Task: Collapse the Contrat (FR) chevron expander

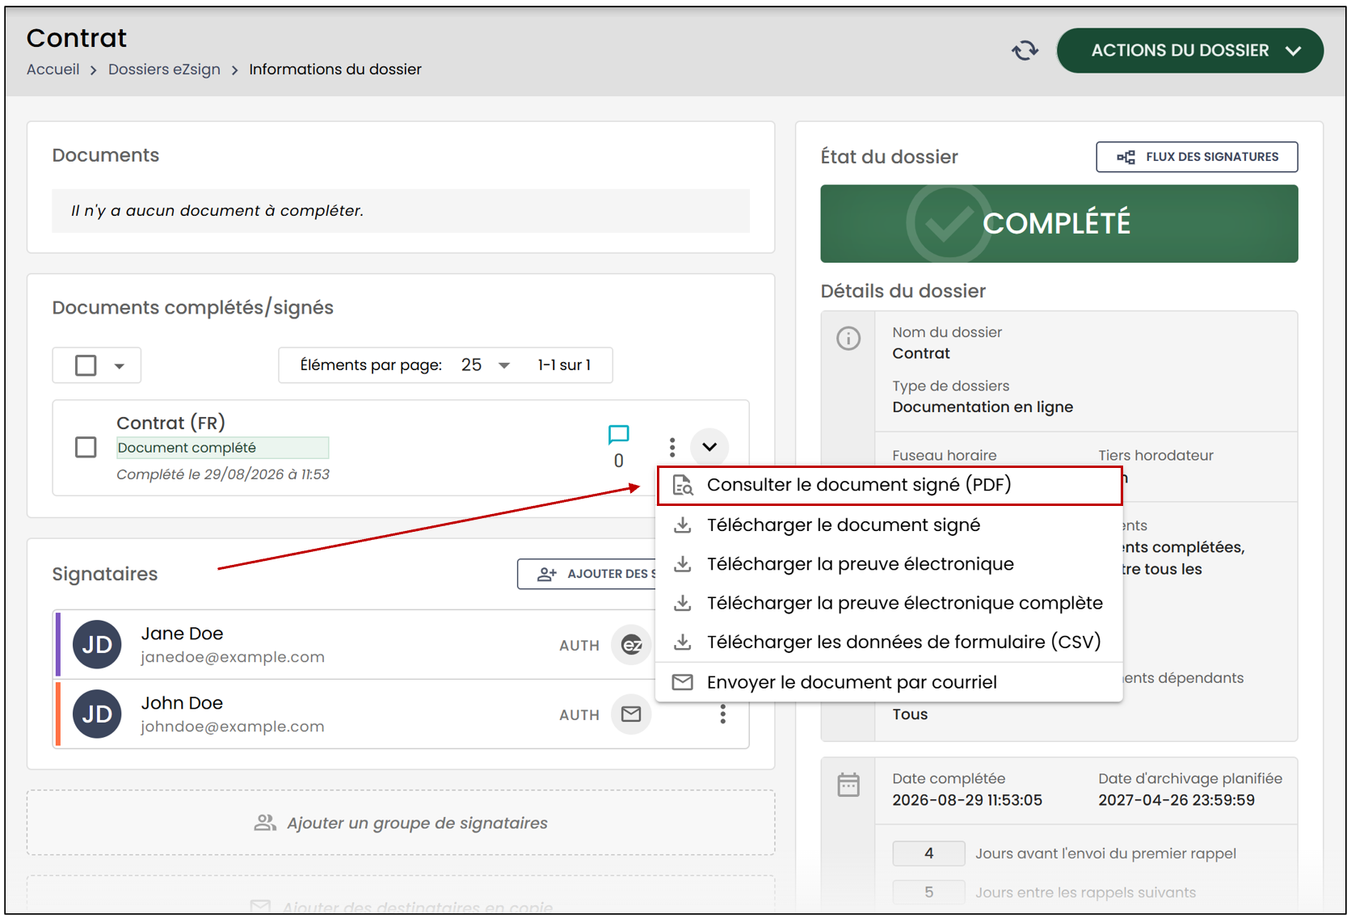Action: click(x=709, y=447)
